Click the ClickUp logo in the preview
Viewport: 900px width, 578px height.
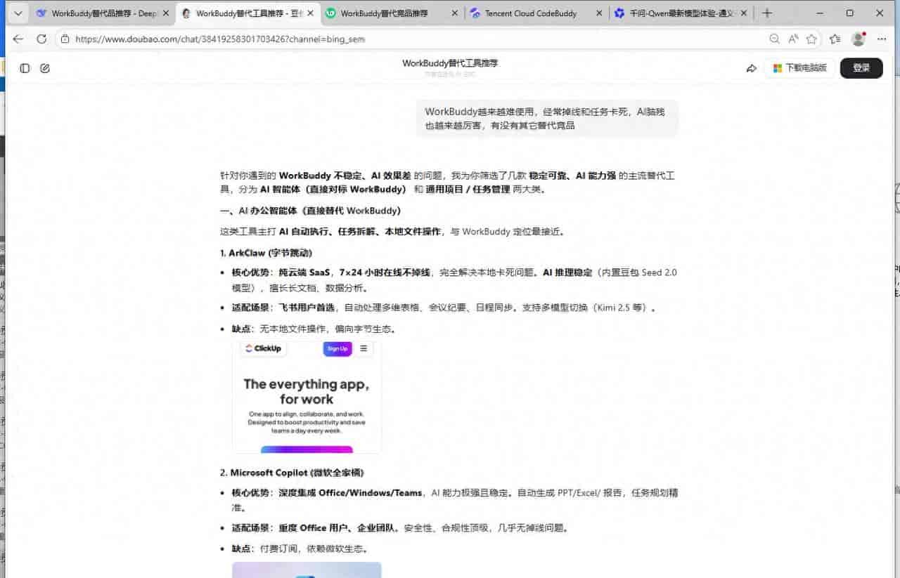coord(263,349)
